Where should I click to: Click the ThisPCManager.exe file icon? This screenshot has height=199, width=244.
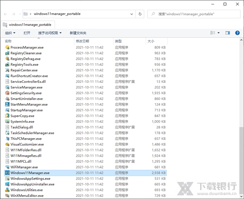(7, 138)
